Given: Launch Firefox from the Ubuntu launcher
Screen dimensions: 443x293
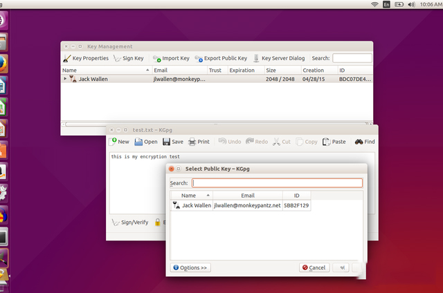Looking at the screenshot, I should 2,64.
